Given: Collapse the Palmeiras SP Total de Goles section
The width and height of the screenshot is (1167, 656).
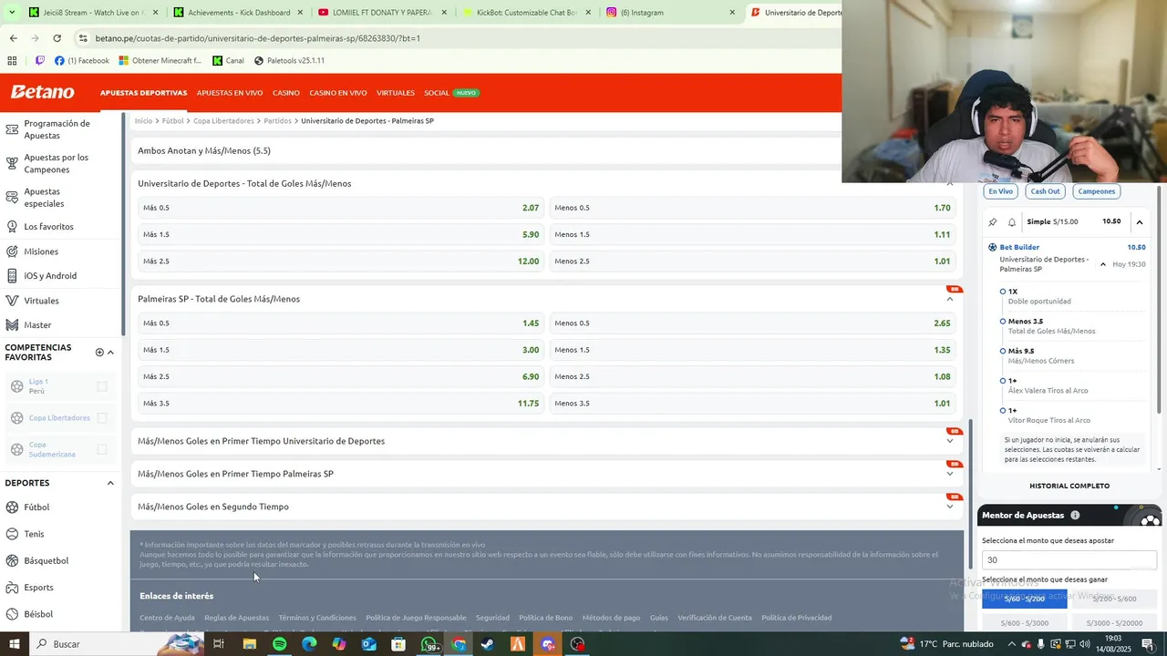Looking at the screenshot, I should [949, 299].
